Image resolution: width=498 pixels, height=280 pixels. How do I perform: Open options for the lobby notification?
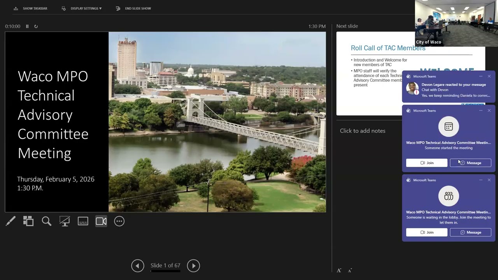(x=481, y=180)
